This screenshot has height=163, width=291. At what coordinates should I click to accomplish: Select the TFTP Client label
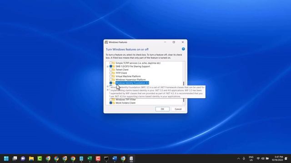[121, 73]
